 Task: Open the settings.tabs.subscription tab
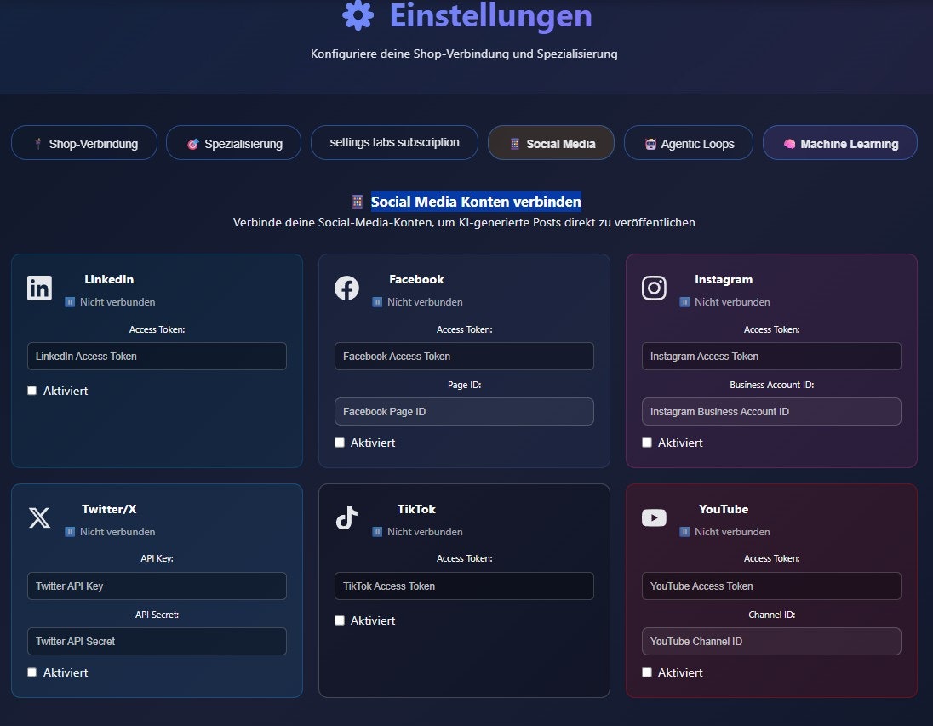point(394,142)
